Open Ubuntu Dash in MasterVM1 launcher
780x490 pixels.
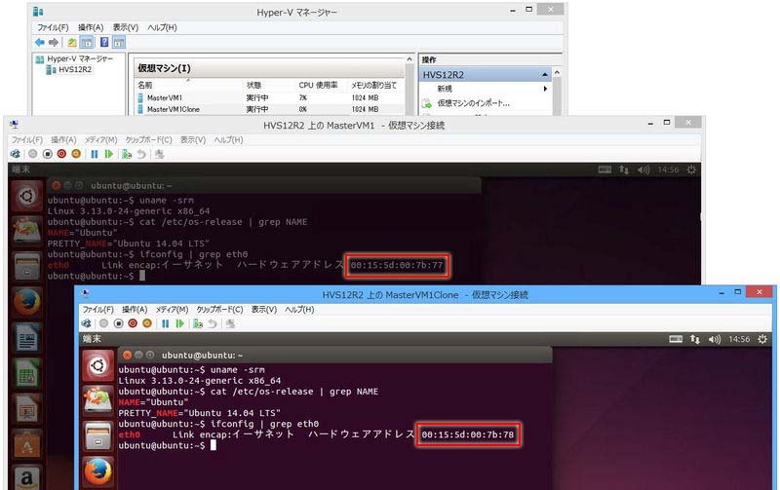coord(27,196)
